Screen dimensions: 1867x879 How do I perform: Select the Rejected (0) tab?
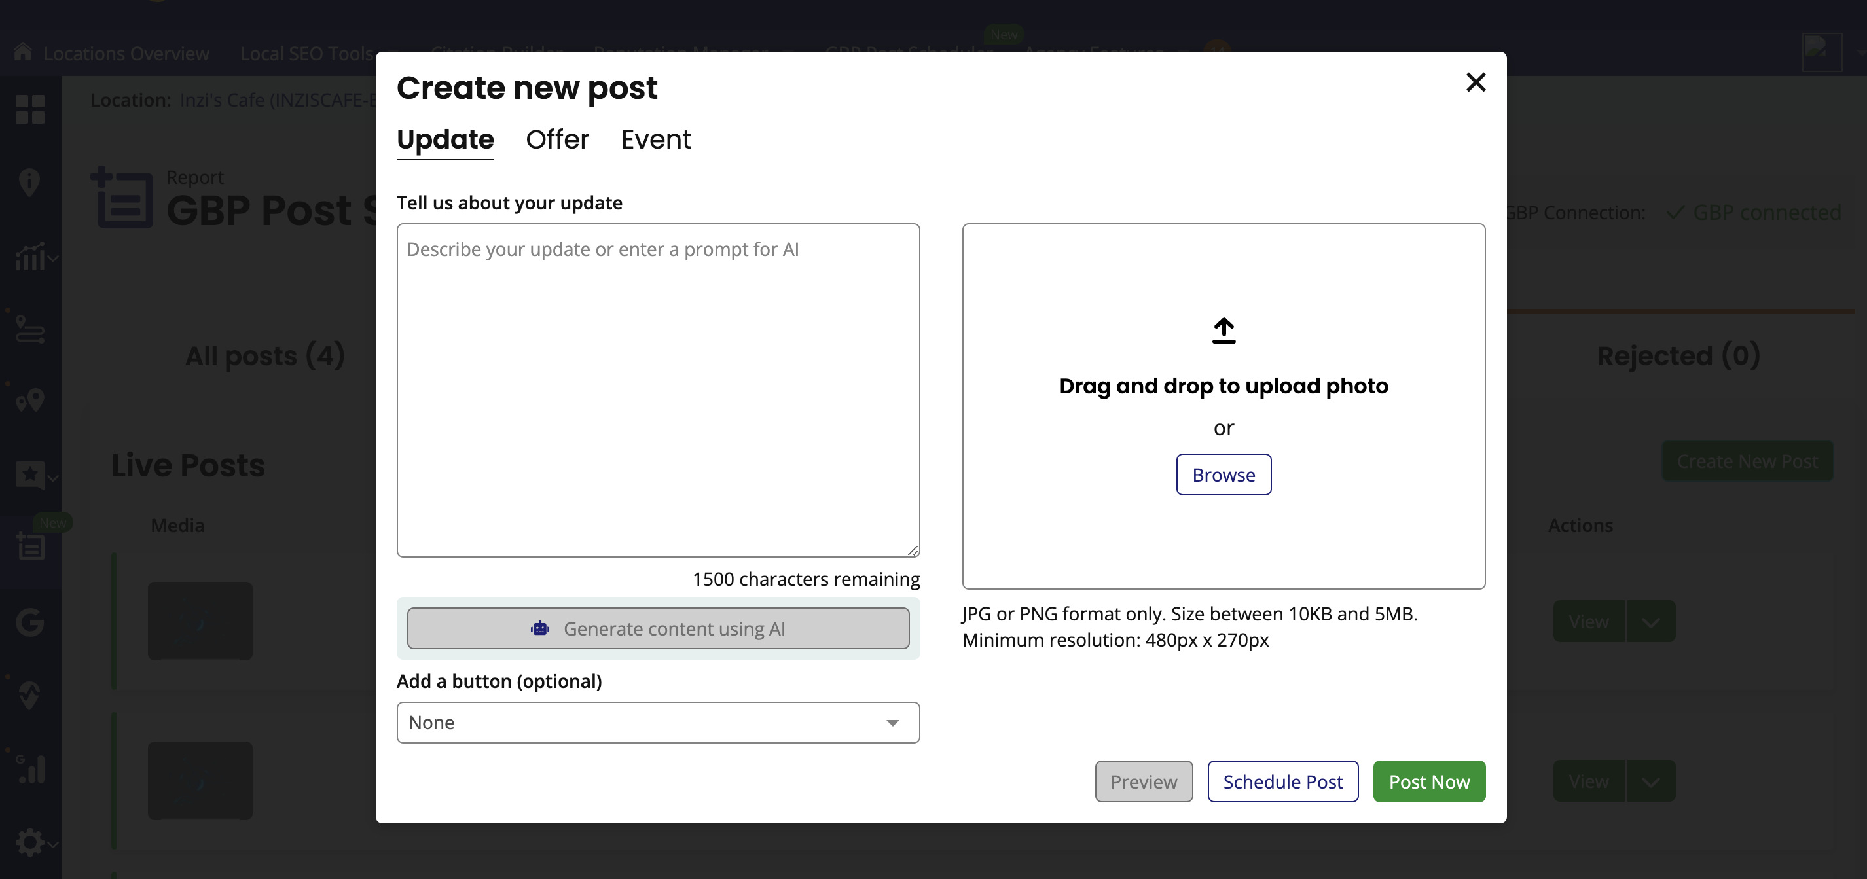(1678, 356)
